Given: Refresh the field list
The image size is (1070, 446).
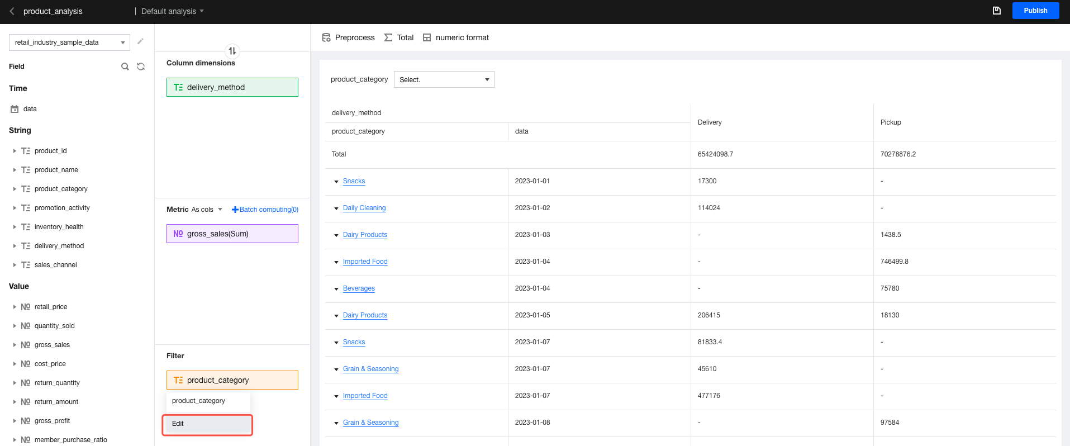Looking at the screenshot, I should click(141, 67).
